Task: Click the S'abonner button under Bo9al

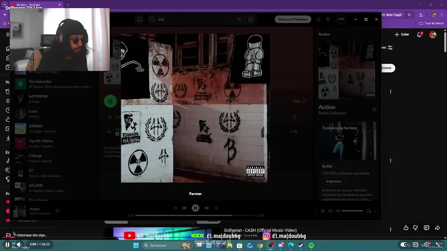Action: pyautogui.click(x=334, y=181)
